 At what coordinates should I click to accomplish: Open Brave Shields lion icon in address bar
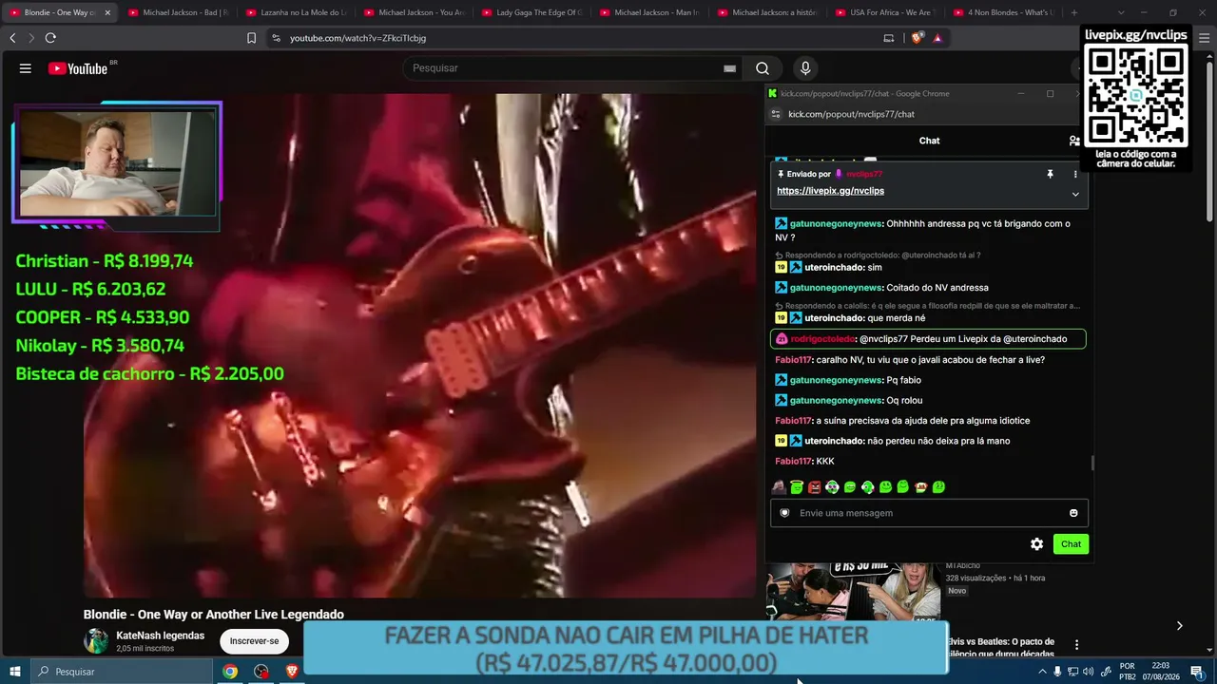coord(917,38)
